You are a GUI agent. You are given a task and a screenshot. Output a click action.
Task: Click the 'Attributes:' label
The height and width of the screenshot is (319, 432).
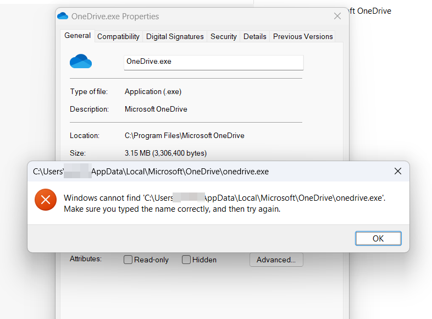tap(86, 258)
